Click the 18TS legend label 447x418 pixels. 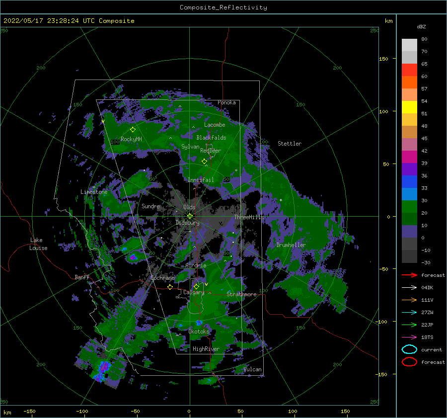click(427, 337)
